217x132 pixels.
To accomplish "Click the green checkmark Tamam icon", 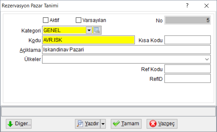I will pos(116,124).
